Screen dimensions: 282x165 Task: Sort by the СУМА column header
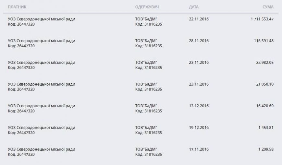coord(268,7)
